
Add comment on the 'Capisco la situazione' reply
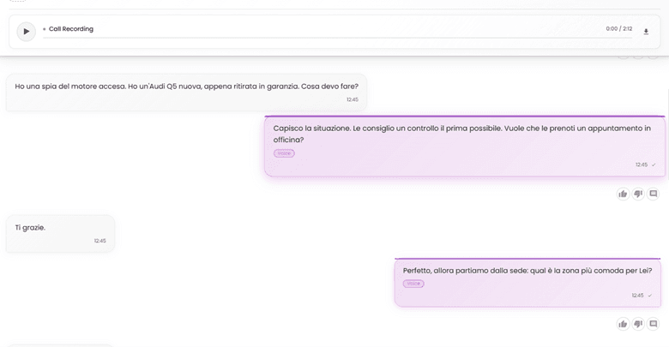click(x=654, y=194)
